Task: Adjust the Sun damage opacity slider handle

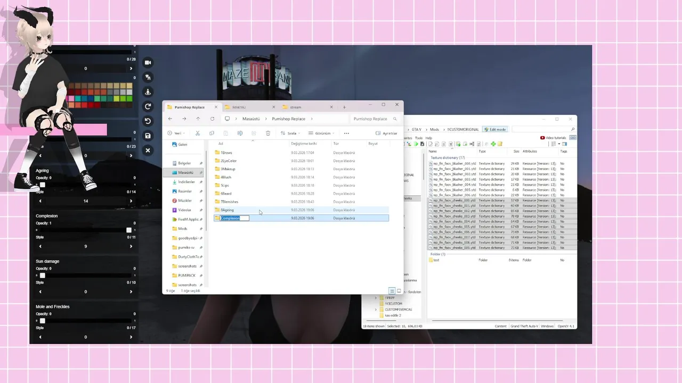Action: click(x=42, y=276)
